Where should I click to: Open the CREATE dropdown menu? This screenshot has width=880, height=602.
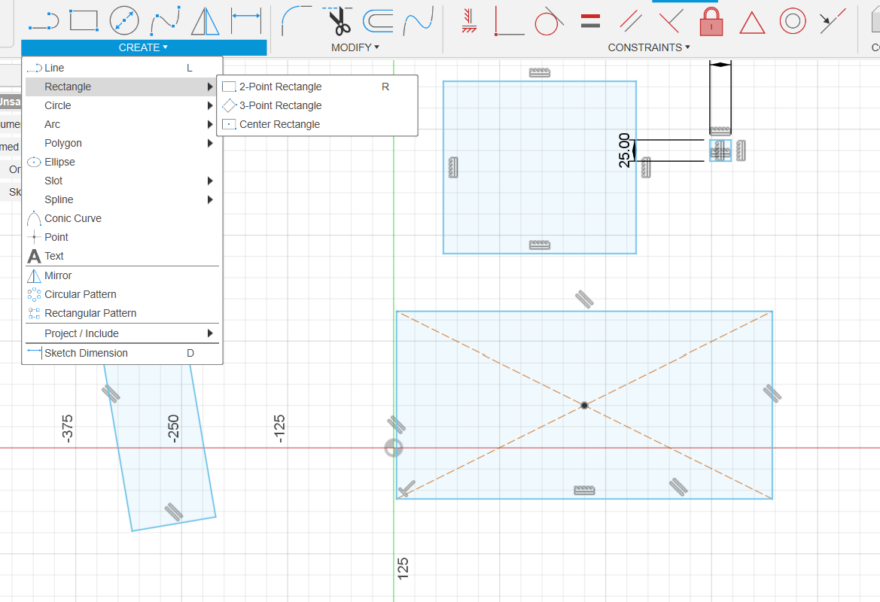click(x=144, y=47)
